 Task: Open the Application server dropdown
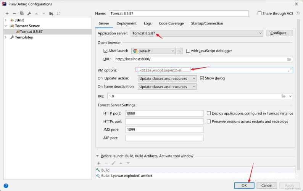(197, 33)
